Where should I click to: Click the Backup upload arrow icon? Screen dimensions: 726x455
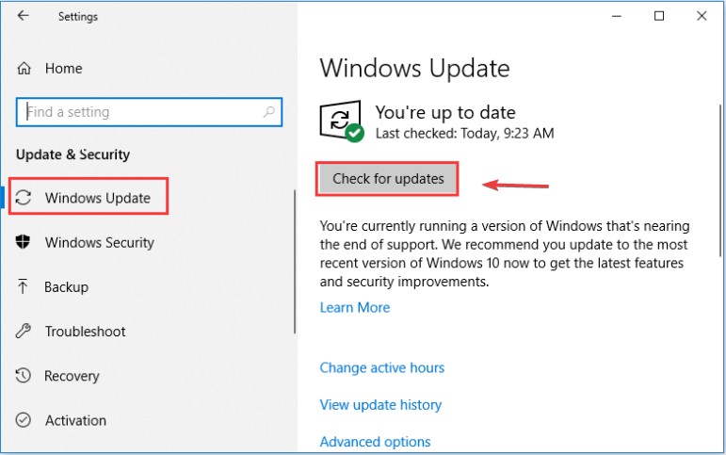click(x=24, y=287)
